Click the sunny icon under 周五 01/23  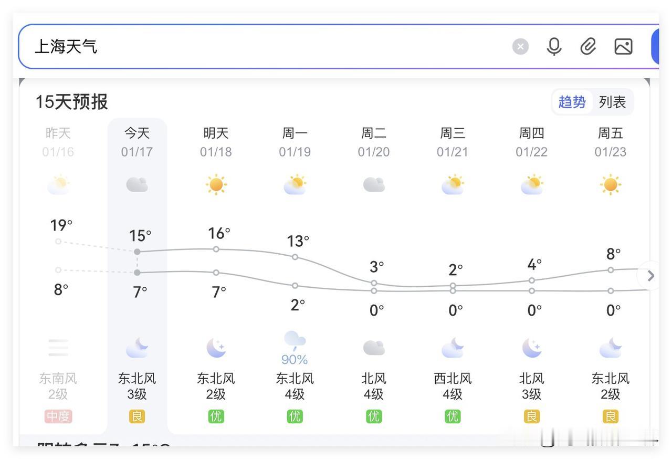(610, 184)
